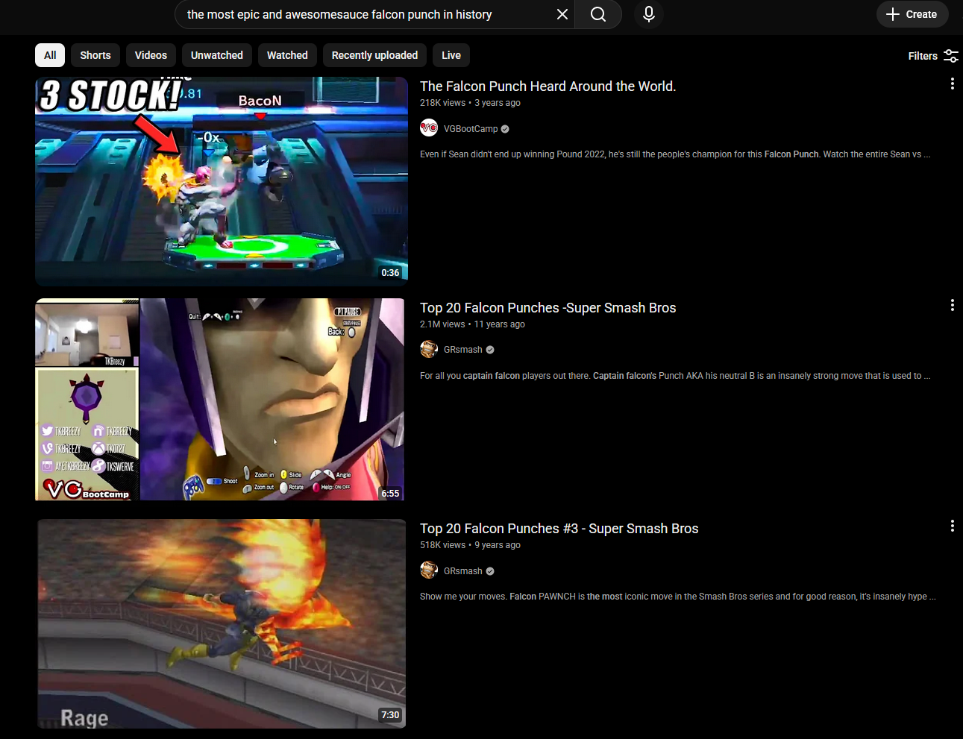The image size is (963, 739).
Task: Open 'The Falcon Punch Heard Around the World.' title
Action: pyautogui.click(x=548, y=87)
